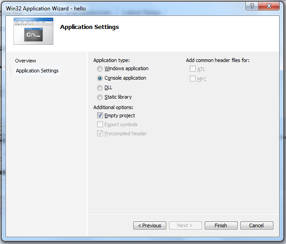Cancel the application wizard

click(x=256, y=225)
